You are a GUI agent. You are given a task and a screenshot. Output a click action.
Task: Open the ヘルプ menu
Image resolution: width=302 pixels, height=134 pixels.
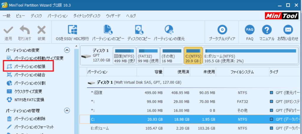[131, 16]
